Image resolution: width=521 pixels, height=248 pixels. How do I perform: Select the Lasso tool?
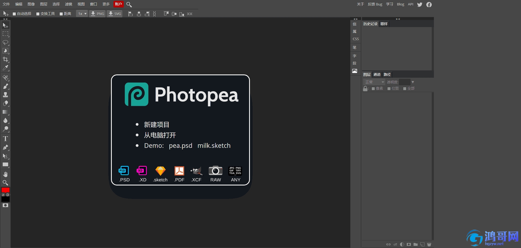[x=5, y=43]
